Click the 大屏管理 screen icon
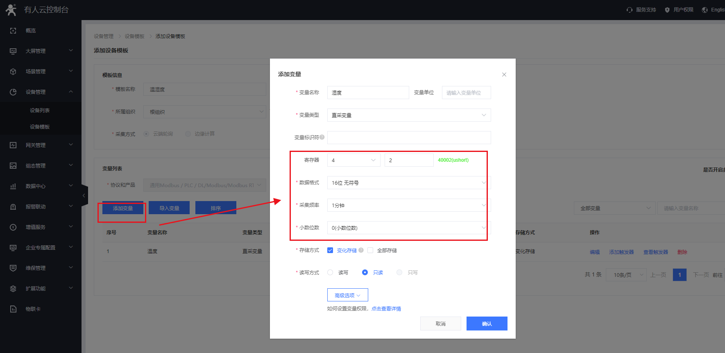Viewport: 725px width, 353px height. [x=13, y=51]
